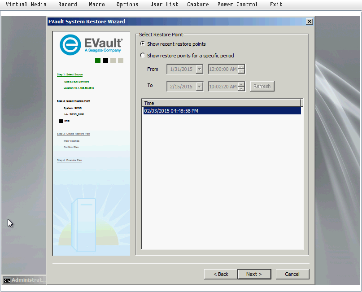Click Exit in the console menu bar
Viewport: 362px width, 292px height.
click(x=276, y=4)
